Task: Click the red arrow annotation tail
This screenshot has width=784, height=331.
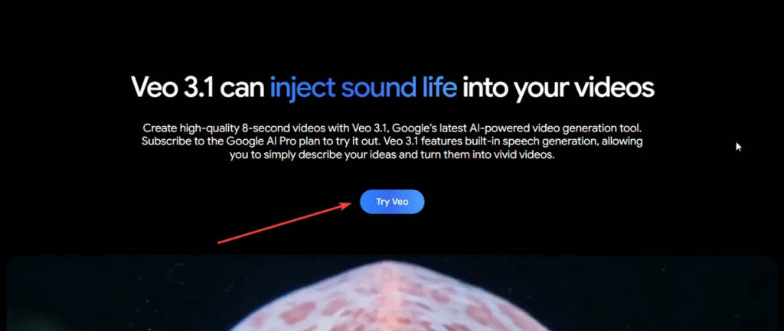Action: (x=221, y=242)
